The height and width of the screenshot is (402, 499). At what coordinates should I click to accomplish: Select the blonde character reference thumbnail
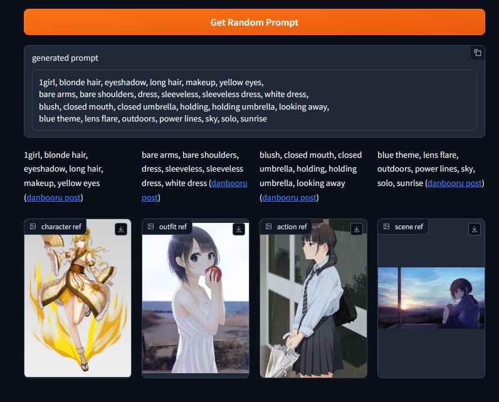click(x=78, y=298)
